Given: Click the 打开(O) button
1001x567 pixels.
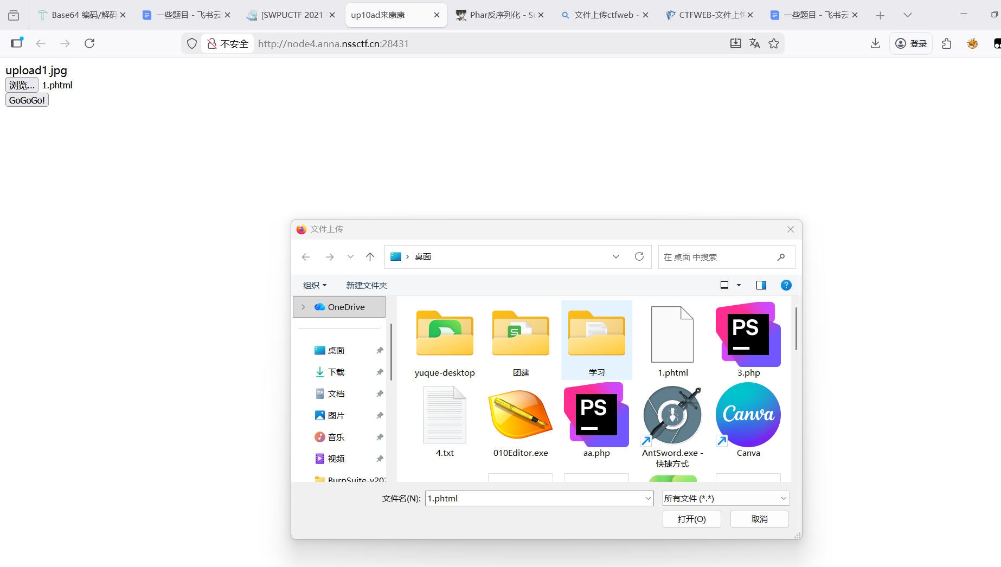Looking at the screenshot, I should coord(691,519).
